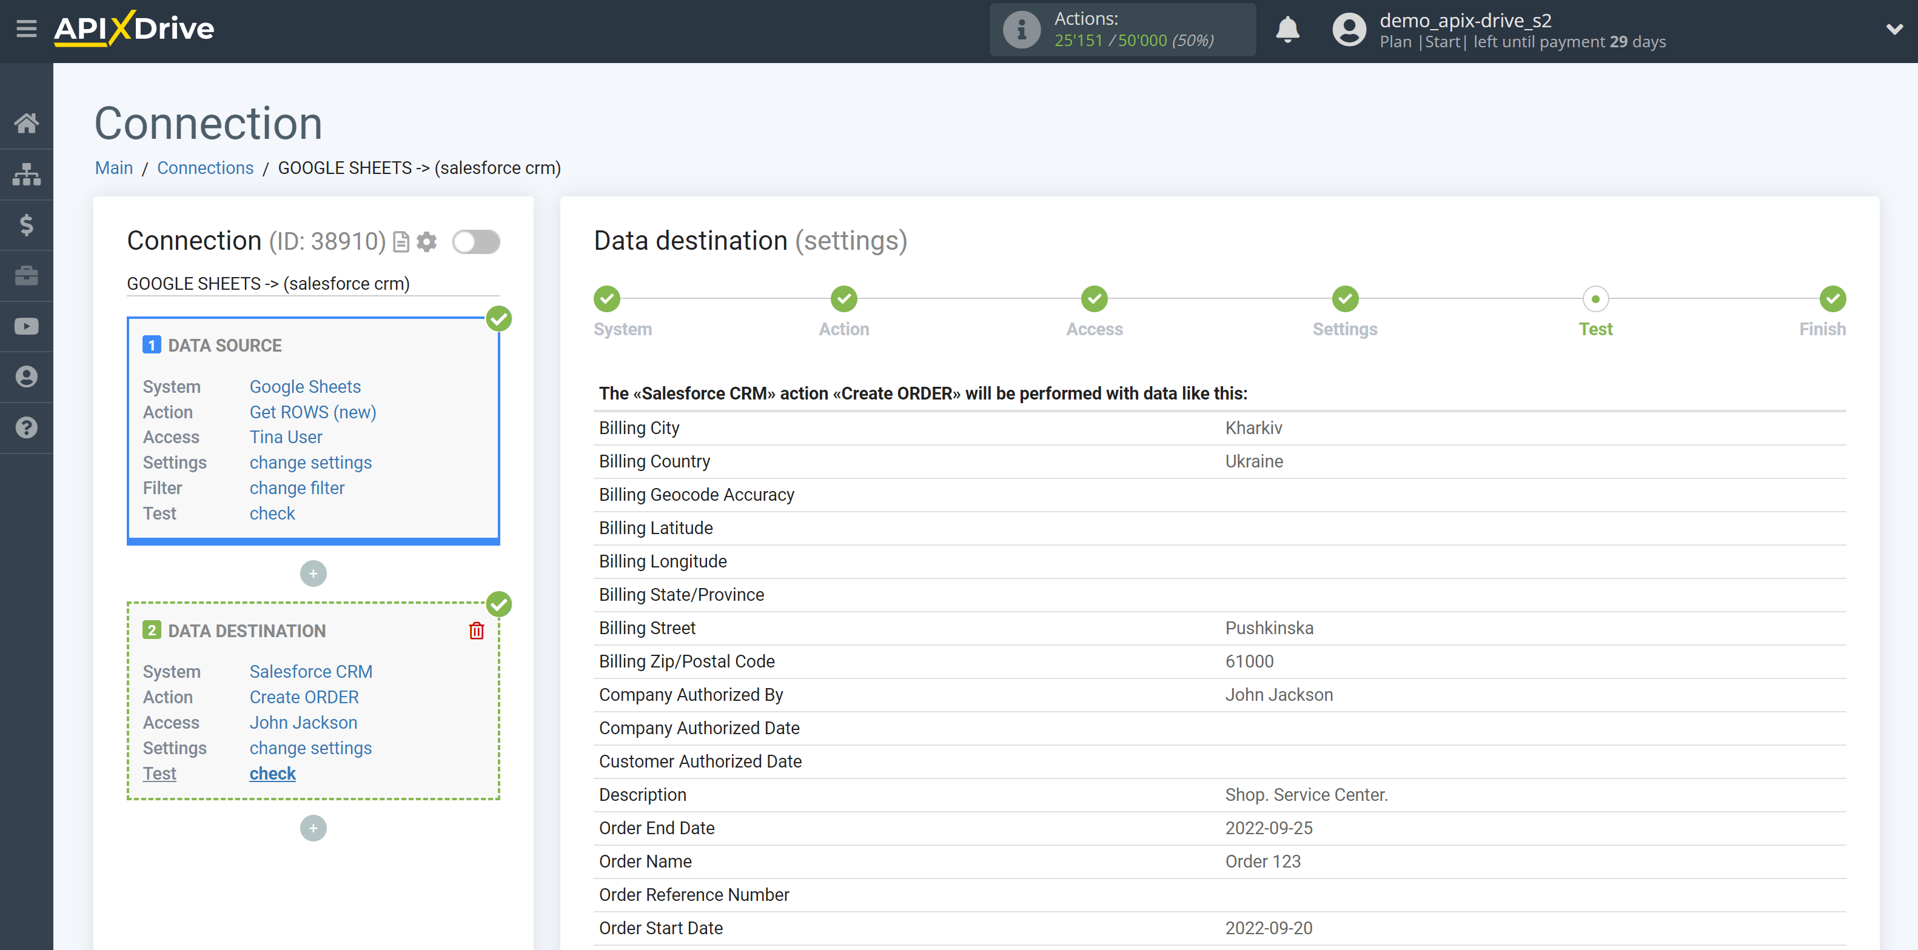The width and height of the screenshot is (1918, 950).
Task: Toggle the connection on/off switch
Action: pos(476,242)
